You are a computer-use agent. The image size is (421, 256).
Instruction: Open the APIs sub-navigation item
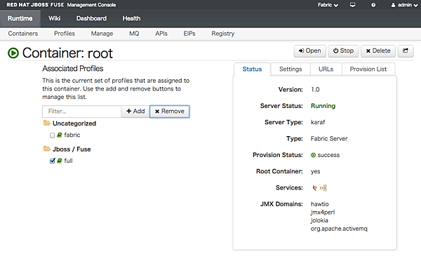click(161, 34)
